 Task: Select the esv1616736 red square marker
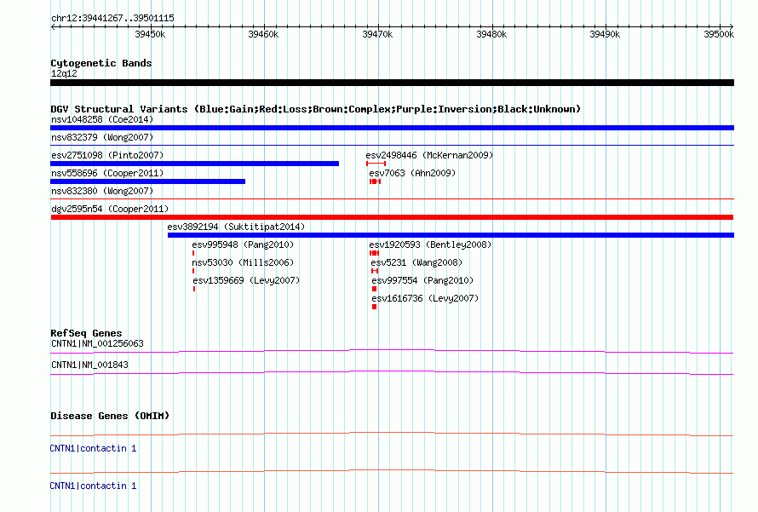click(x=374, y=307)
